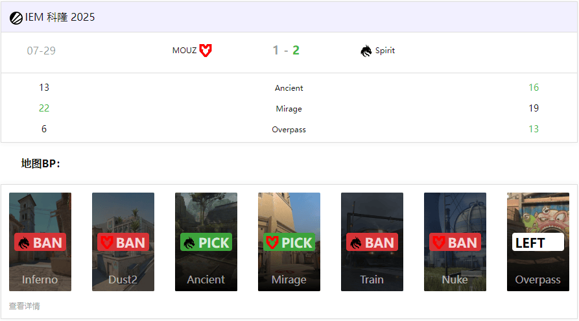Screen dimensions: 579x321
Task: Click the MOUZ heart logo in the match header
Action: (x=206, y=50)
